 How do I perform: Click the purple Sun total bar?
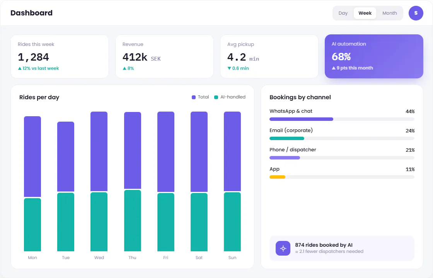[x=232, y=151]
